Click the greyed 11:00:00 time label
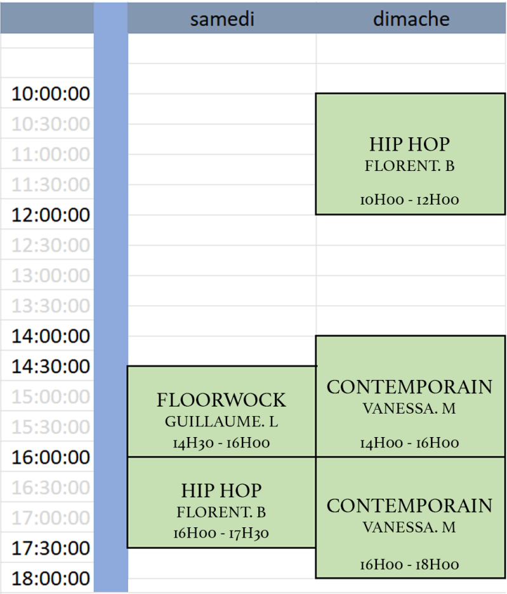The width and height of the screenshot is (507, 594). click(51, 154)
